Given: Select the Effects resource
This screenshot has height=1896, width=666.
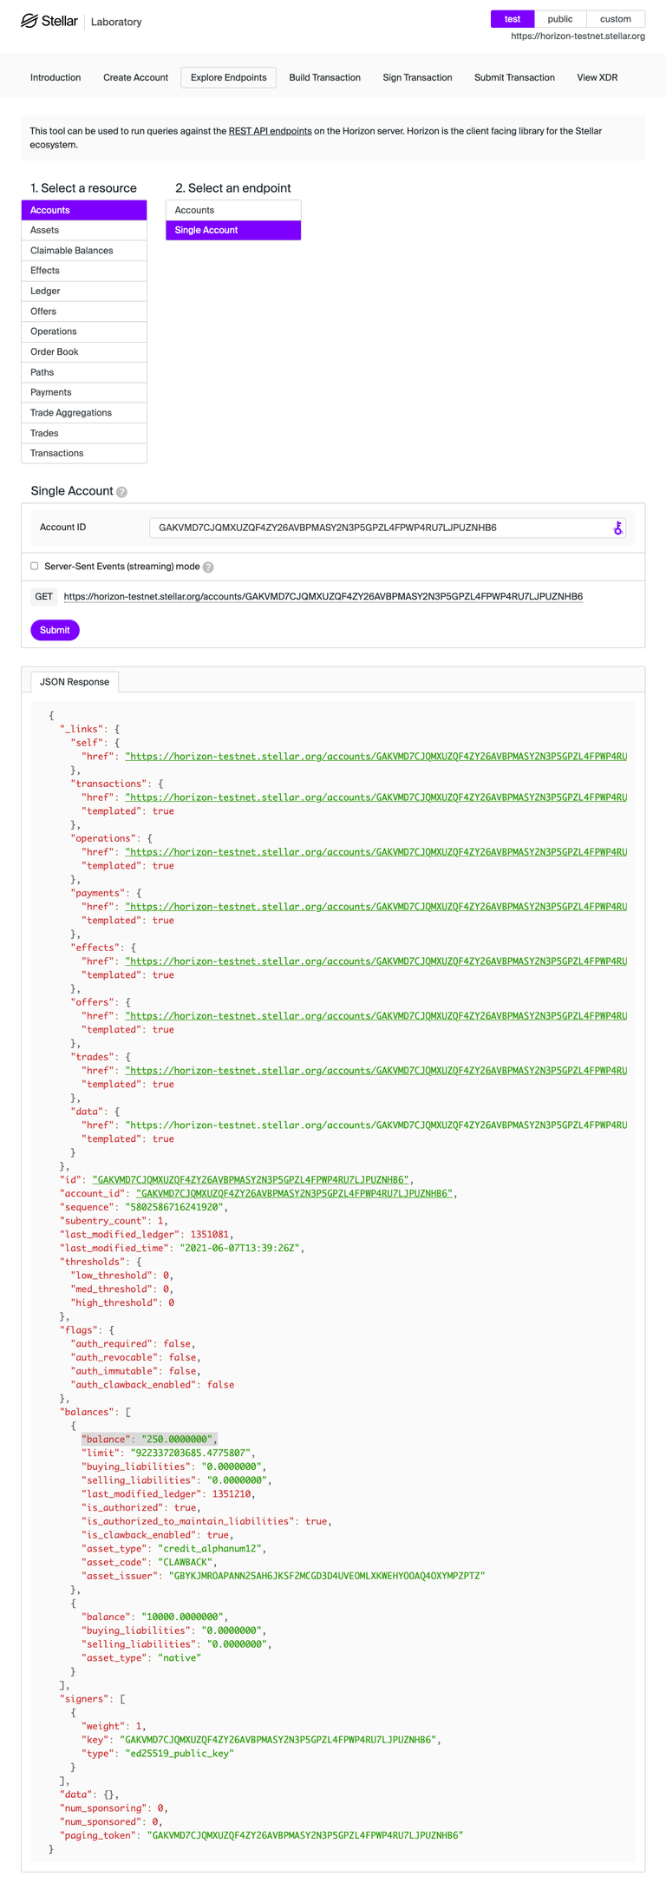Looking at the screenshot, I should (x=84, y=271).
